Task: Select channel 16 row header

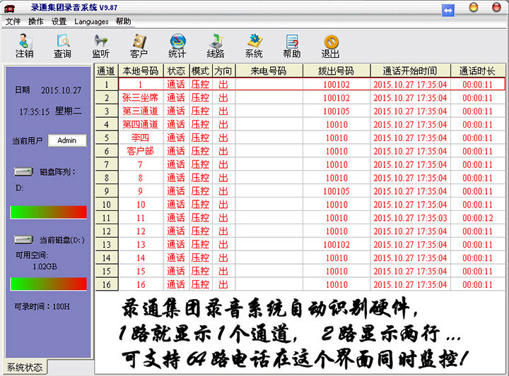Action: tap(107, 284)
